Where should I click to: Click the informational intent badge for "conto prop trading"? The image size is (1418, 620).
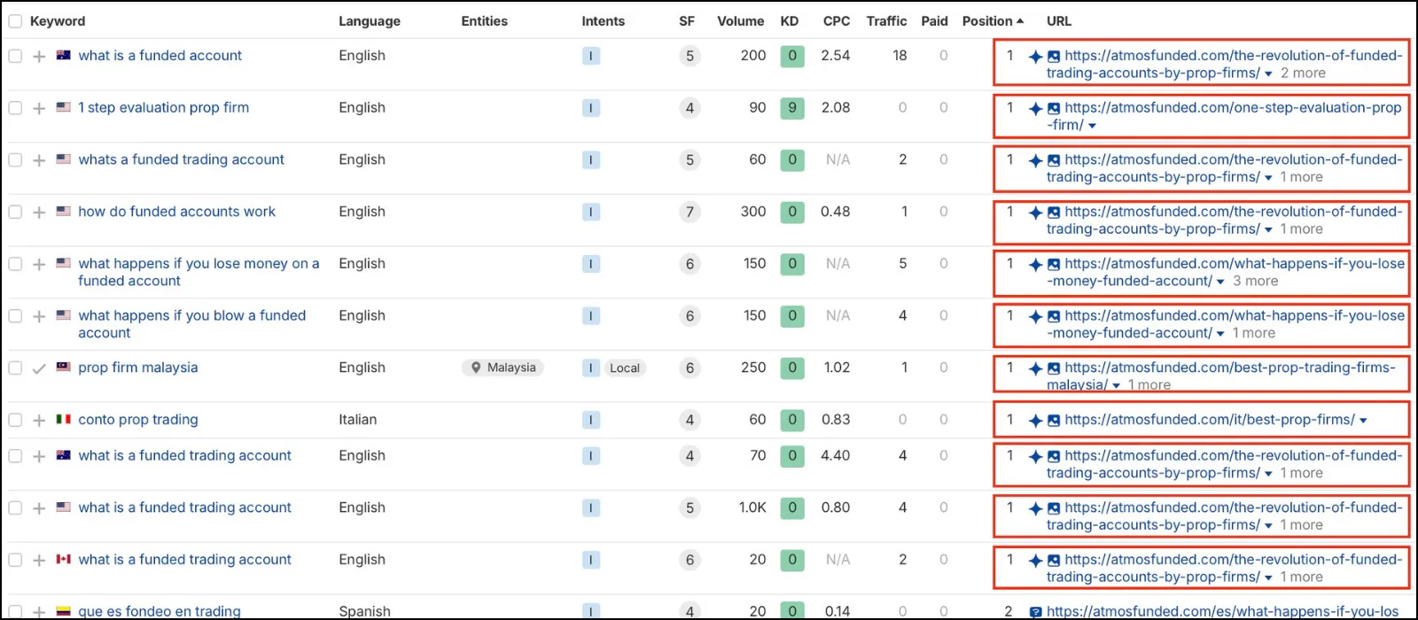click(x=591, y=420)
